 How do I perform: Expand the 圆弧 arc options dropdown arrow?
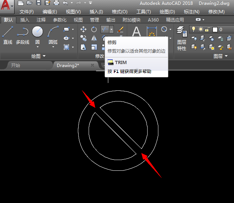point(53,47)
